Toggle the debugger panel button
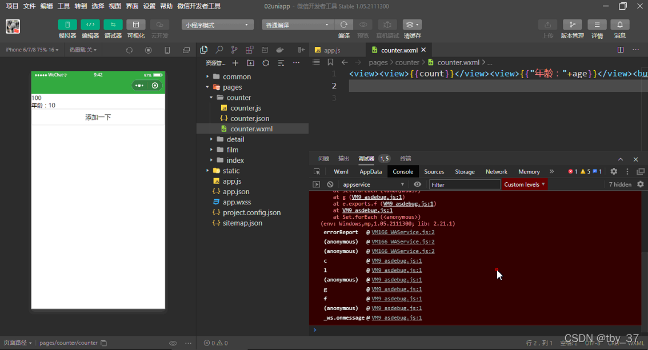 coord(113,25)
